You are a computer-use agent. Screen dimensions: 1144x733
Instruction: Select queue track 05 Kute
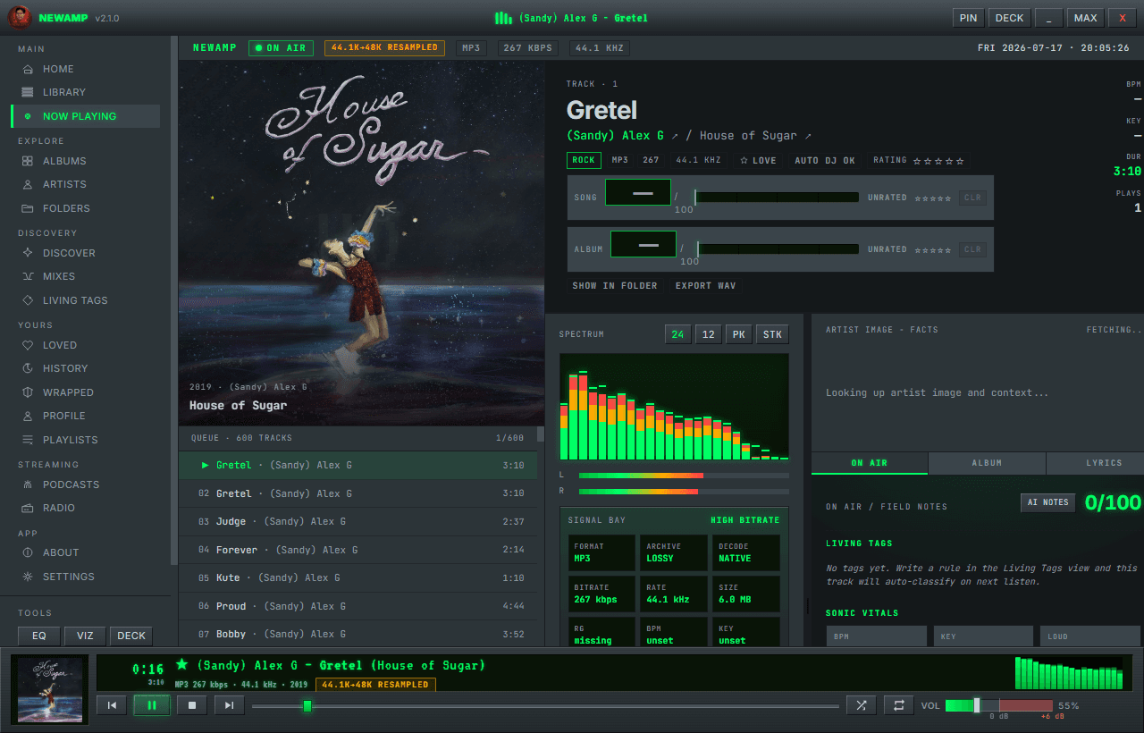click(x=358, y=577)
